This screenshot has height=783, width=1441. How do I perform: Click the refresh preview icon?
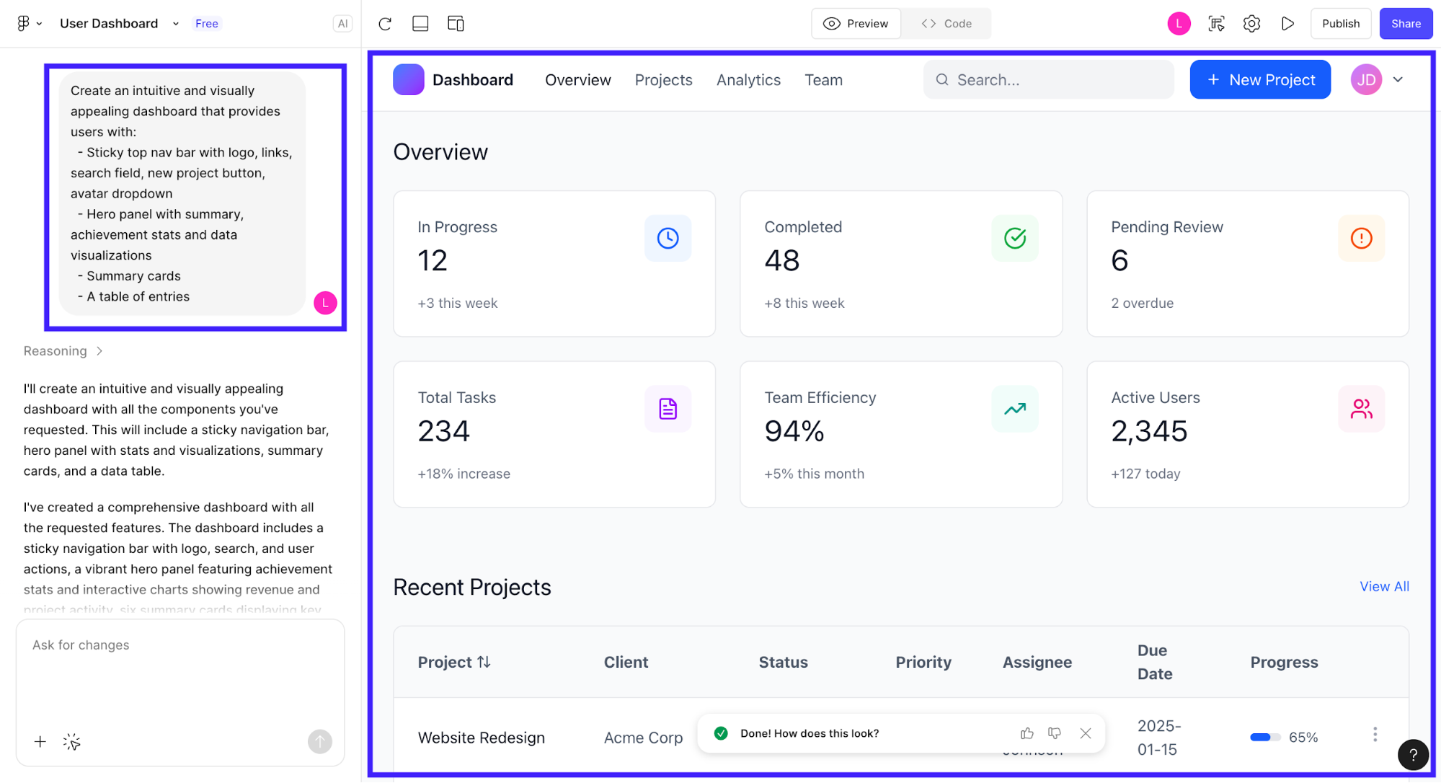(x=385, y=24)
